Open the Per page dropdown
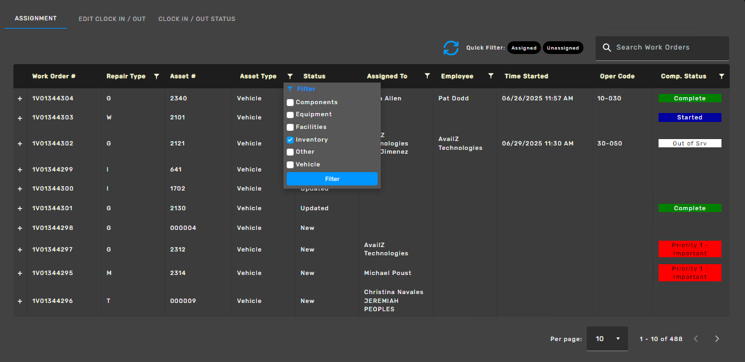This screenshot has width=745, height=362. tap(607, 339)
